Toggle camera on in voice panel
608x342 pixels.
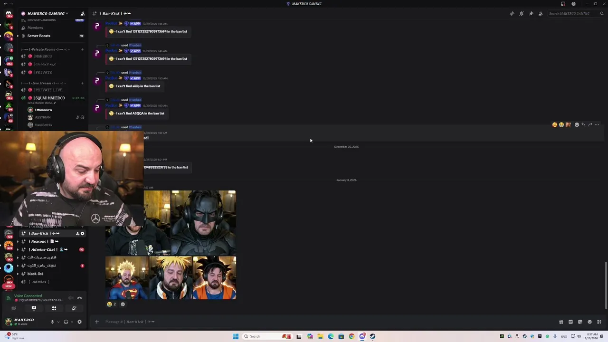[x=13, y=308]
